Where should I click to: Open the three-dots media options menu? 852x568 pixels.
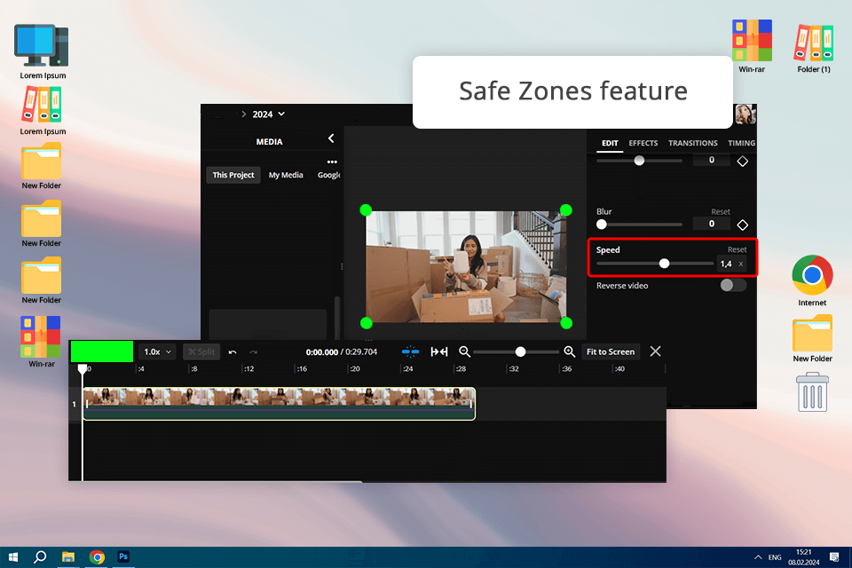[x=332, y=162]
